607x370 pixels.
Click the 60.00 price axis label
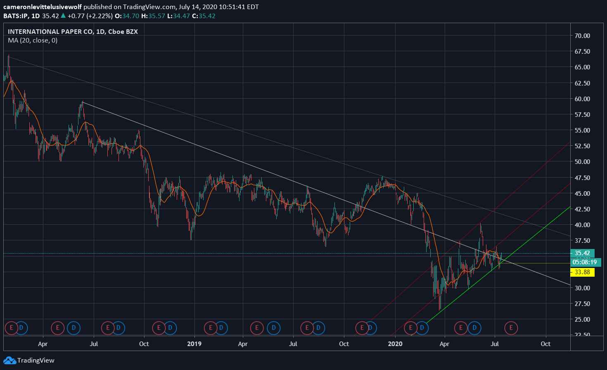(582, 99)
